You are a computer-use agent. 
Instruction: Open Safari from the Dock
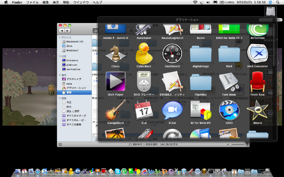pos(38,171)
